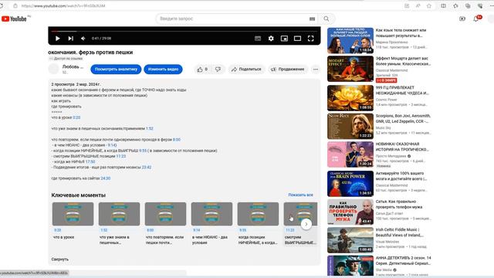The image size is (494, 278).
Task: Click the Продвижение promotion button
Action: click(x=288, y=69)
